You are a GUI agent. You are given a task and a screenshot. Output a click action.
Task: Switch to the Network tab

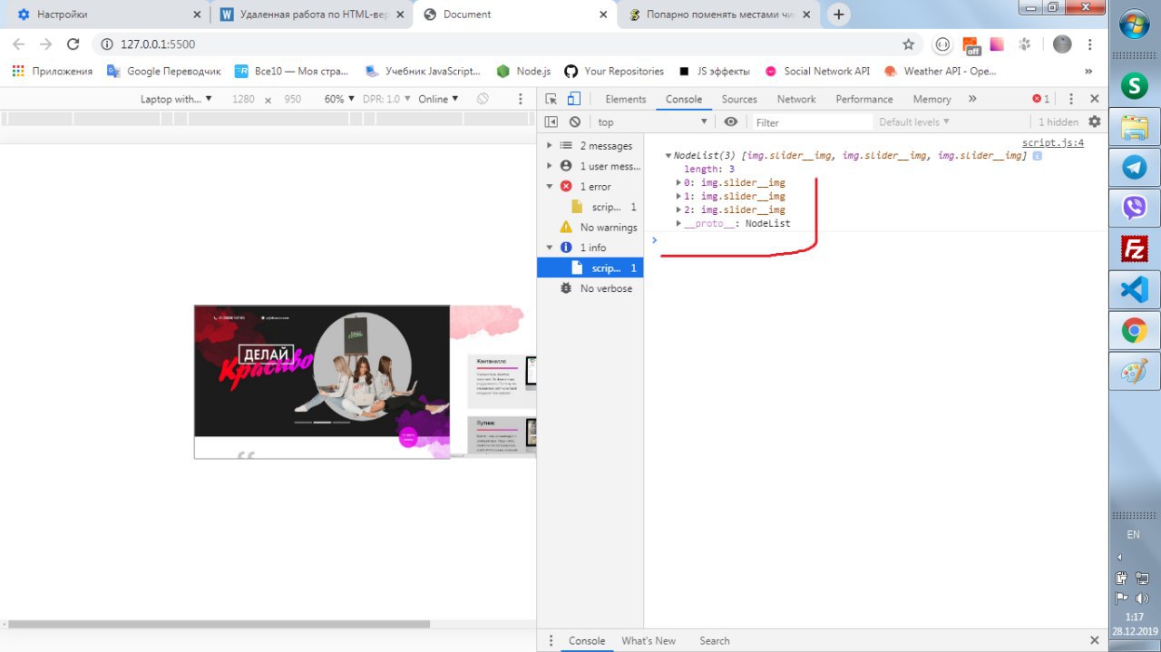795,99
